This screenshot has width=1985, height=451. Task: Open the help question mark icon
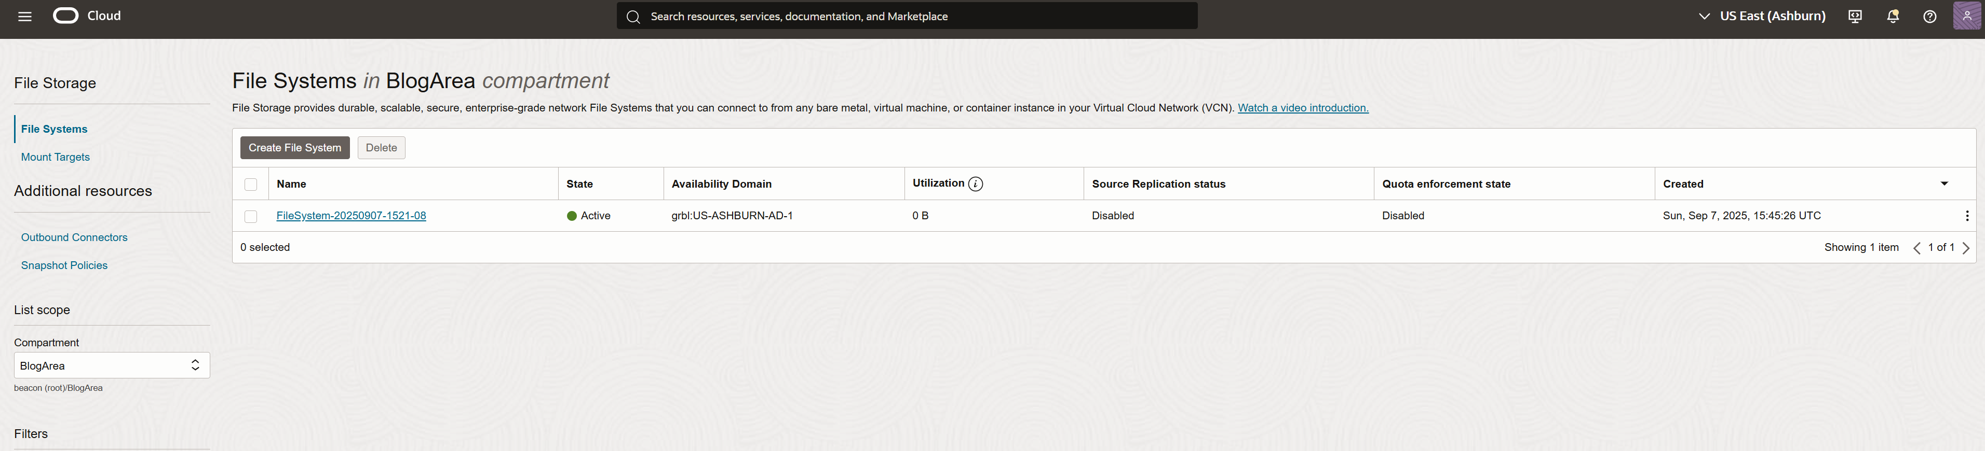1929,16
